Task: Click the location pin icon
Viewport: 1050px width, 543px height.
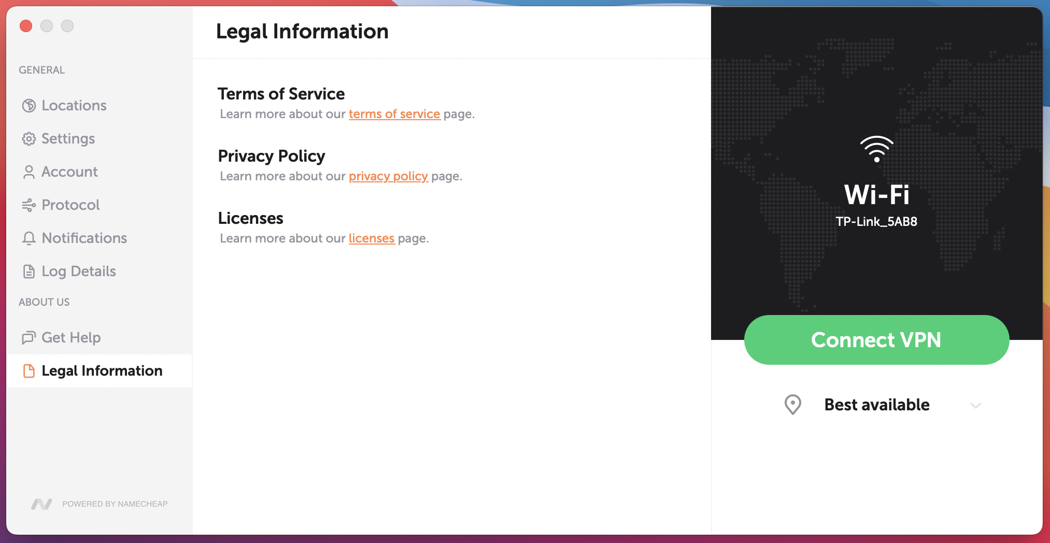Action: click(x=792, y=405)
